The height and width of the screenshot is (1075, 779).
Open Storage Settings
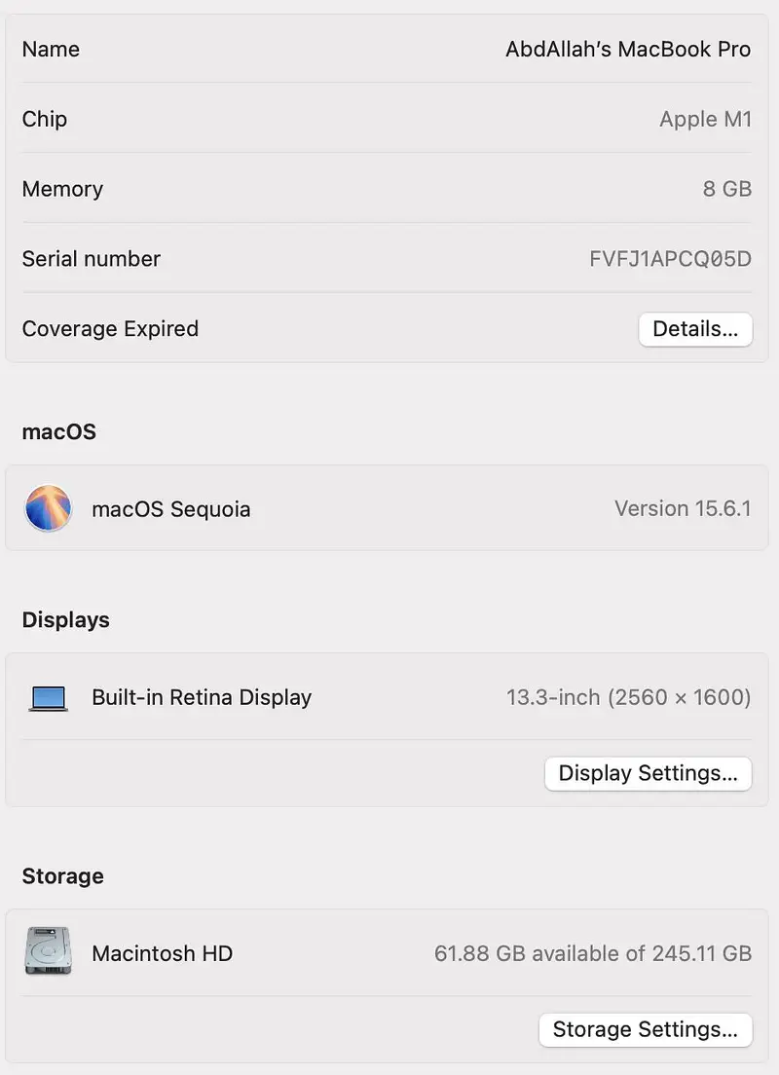coord(645,1029)
